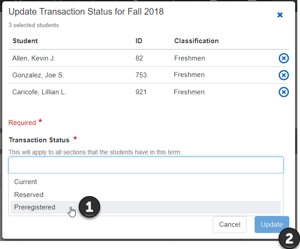Viewport: 300px width, 249px height.
Task: Click the Update button
Action: coord(272,225)
